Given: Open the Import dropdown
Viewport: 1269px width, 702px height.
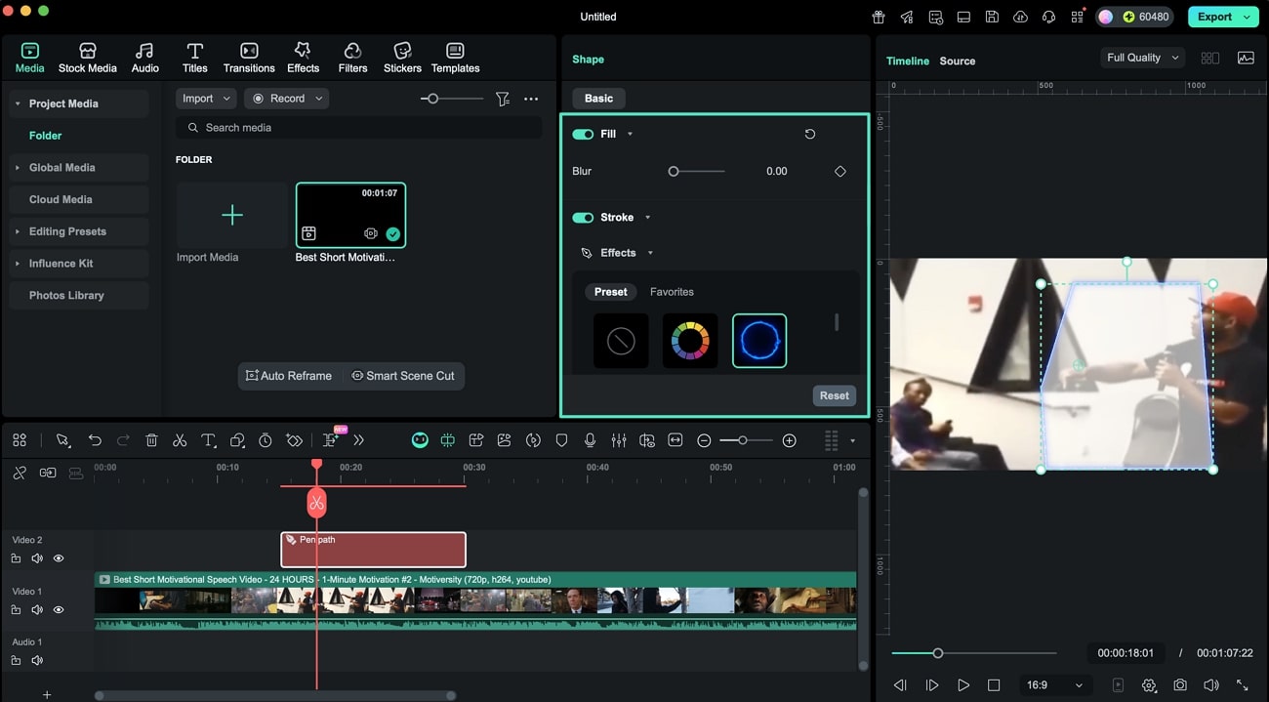Looking at the screenshot, I should tap(205, 99).
